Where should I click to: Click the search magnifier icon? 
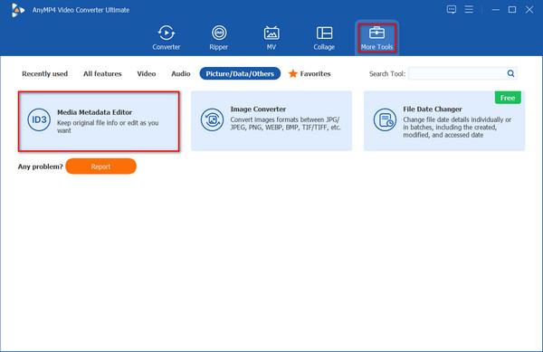click(510, 73)
